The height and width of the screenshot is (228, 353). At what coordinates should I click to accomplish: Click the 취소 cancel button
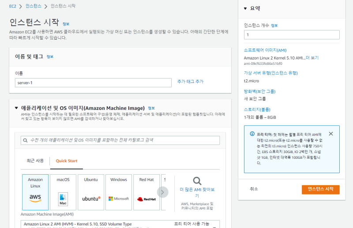pyautogui.click(x=254, y=189)
